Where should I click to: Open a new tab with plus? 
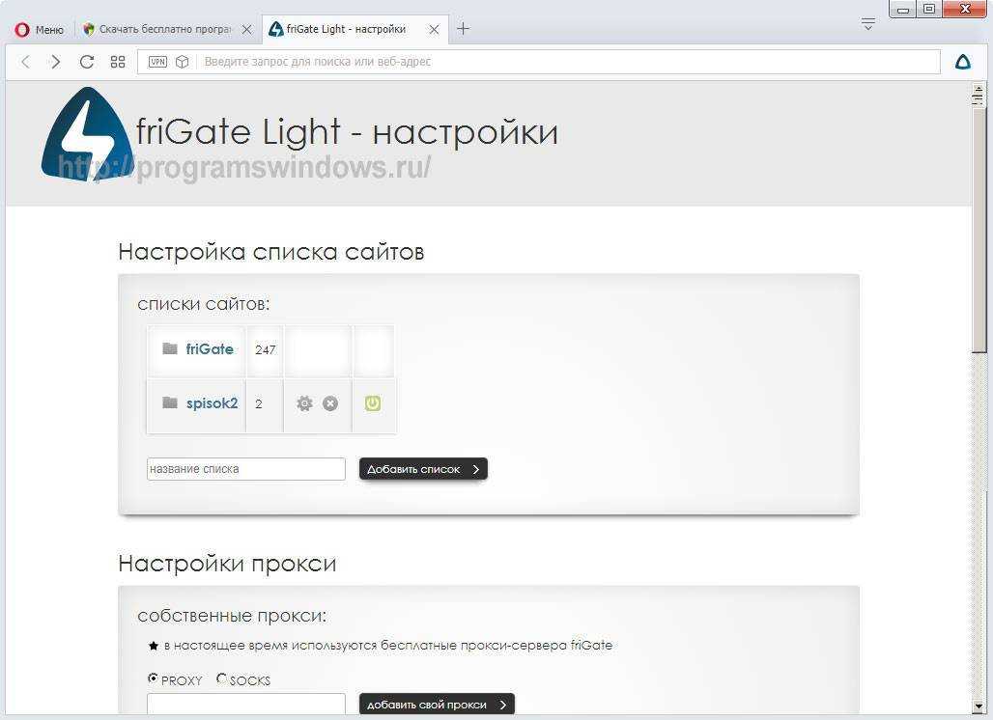463,28
